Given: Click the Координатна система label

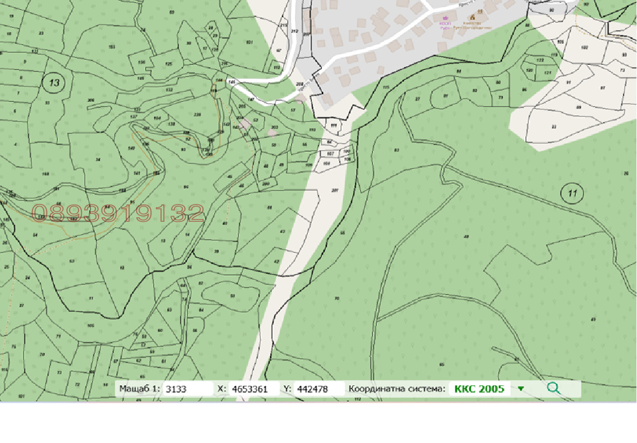Looking at the screenshot, I should point(397,389).
